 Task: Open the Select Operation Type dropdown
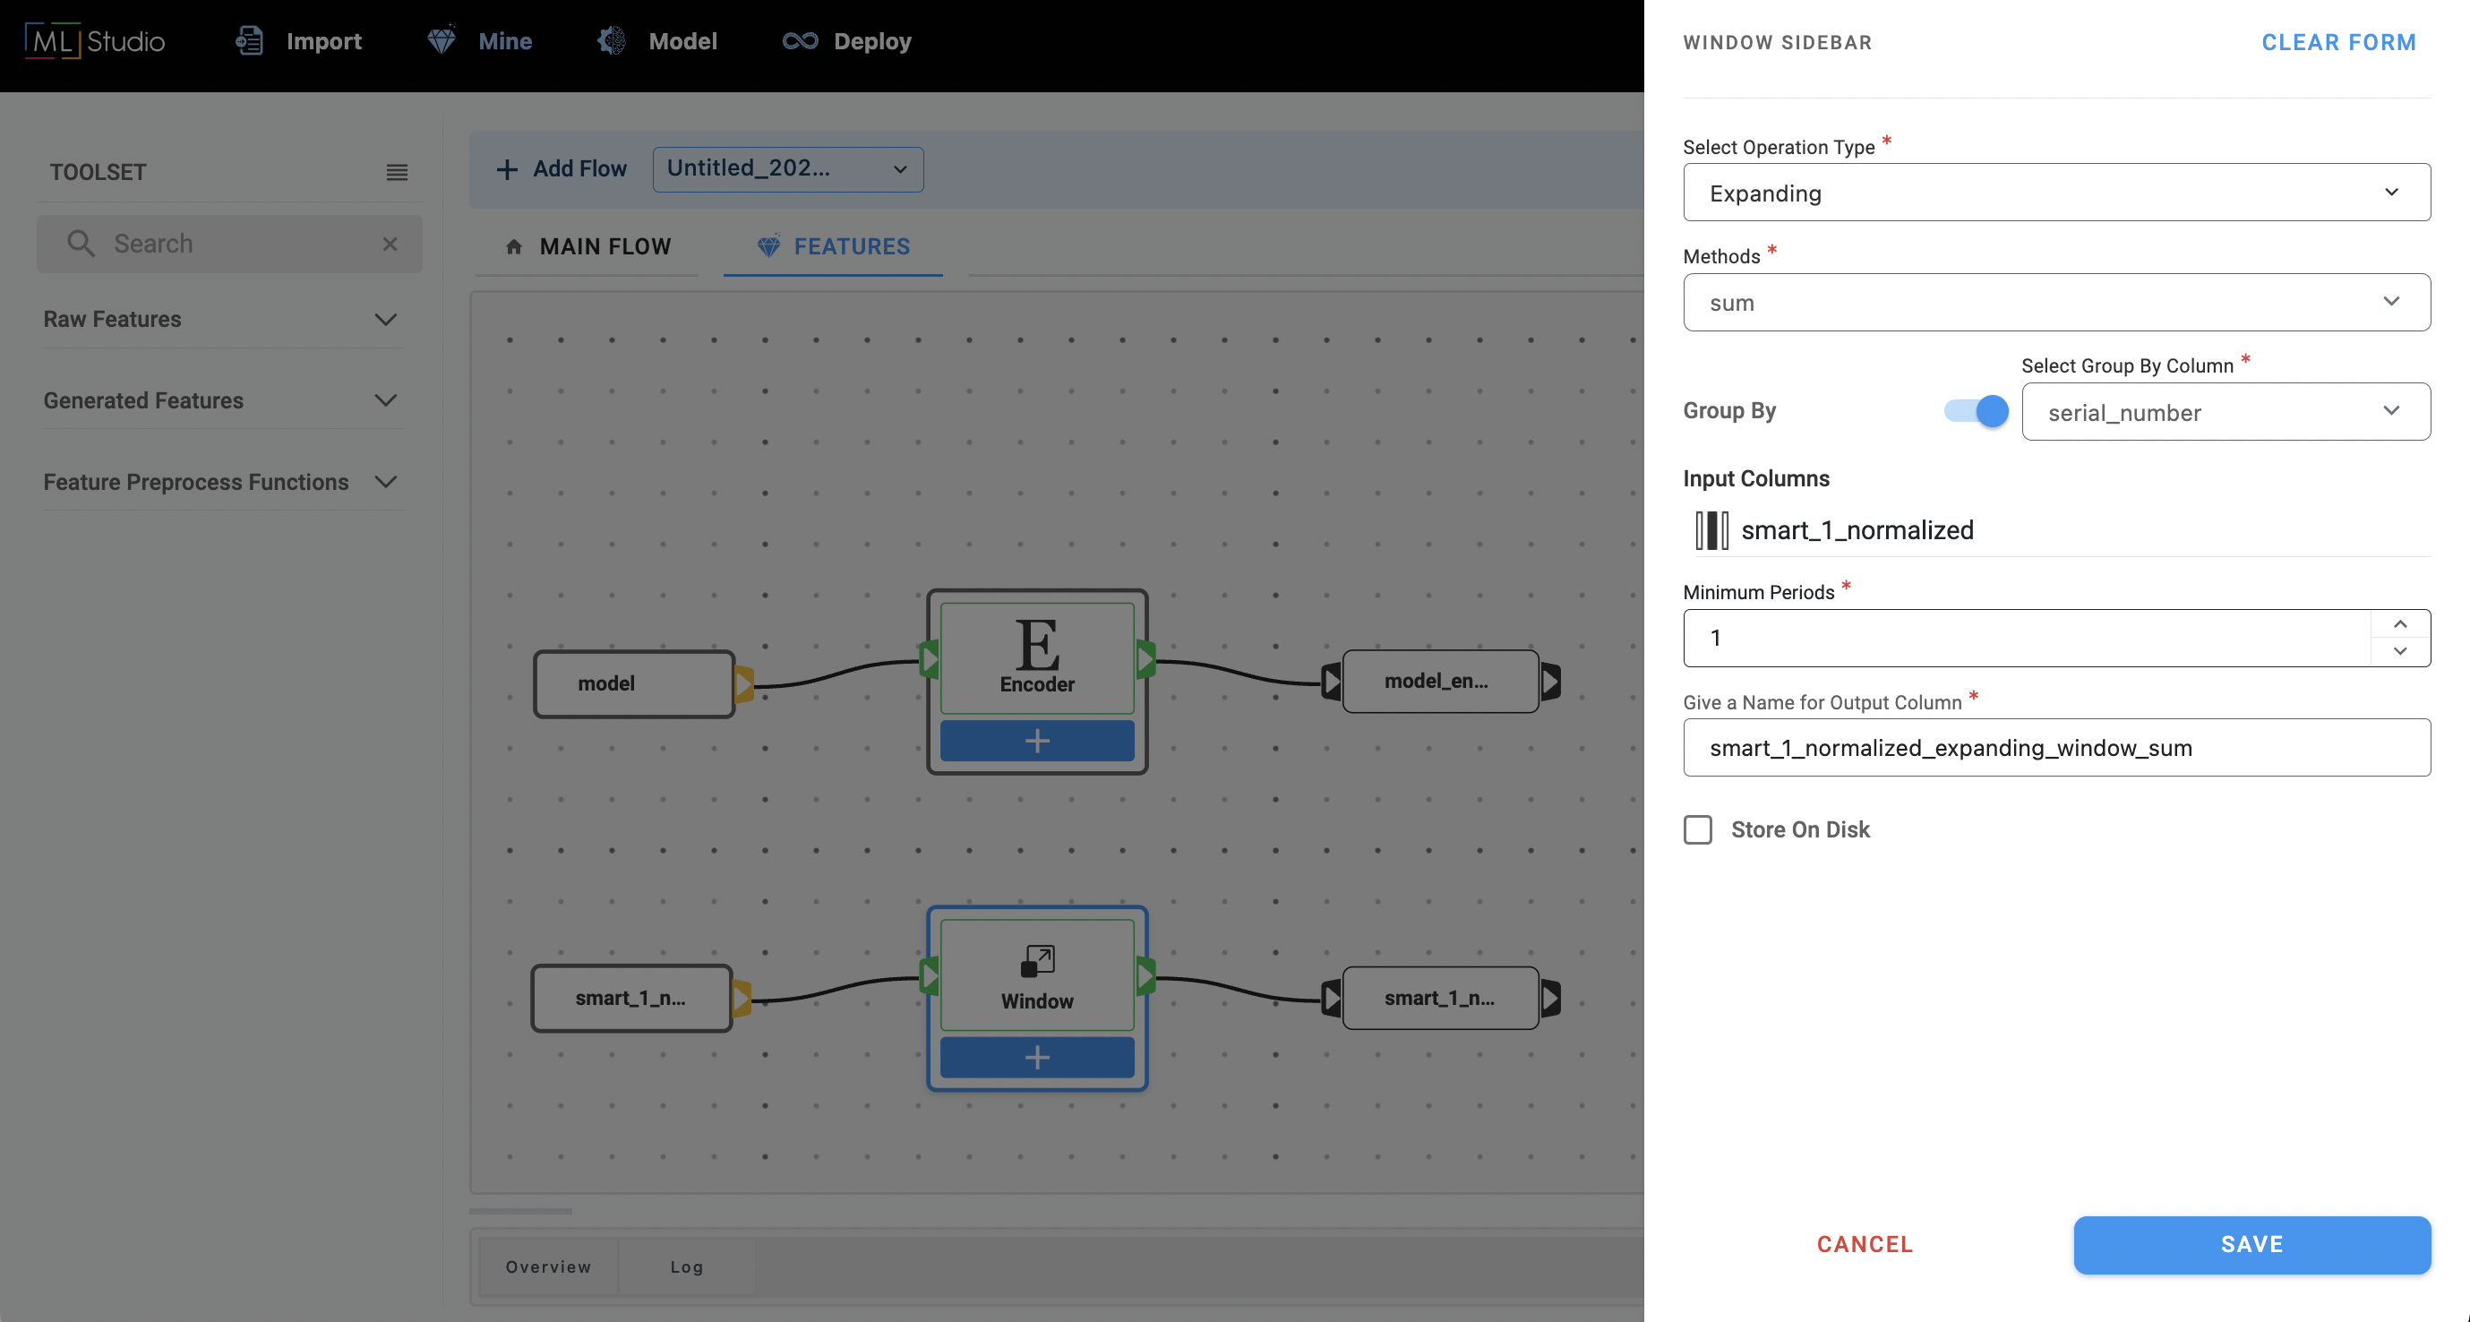2055,193
